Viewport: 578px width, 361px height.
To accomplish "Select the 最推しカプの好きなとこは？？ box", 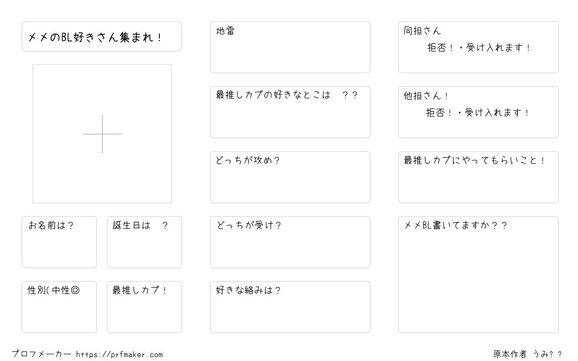I will pyautogui.click(x=290, y=112).
